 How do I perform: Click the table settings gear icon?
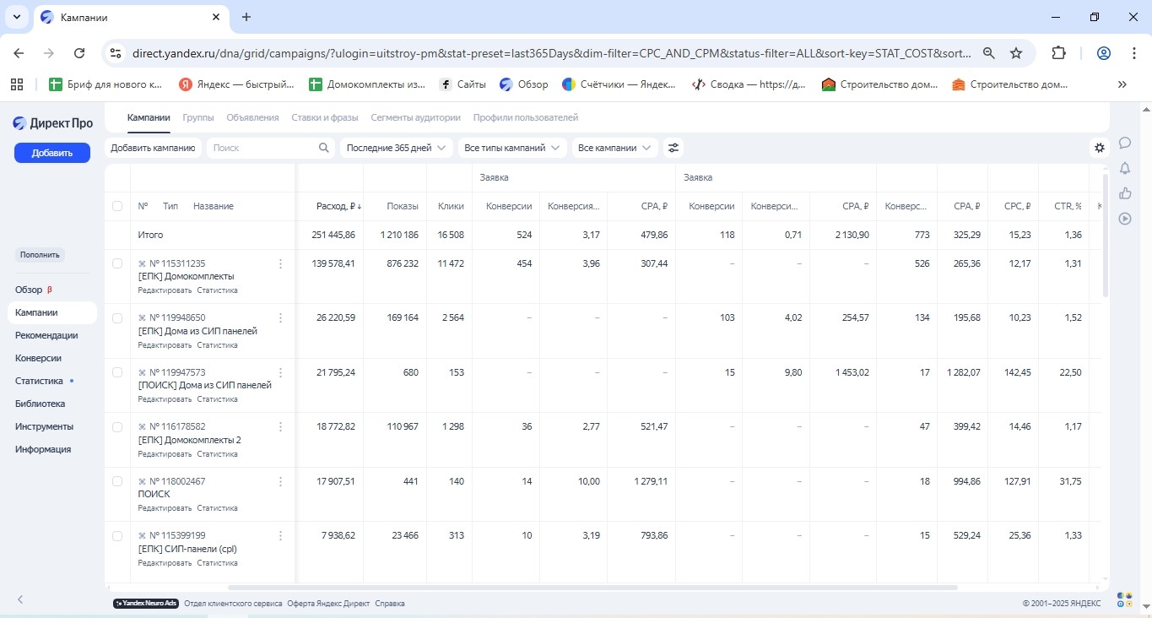coord(1099,148)
